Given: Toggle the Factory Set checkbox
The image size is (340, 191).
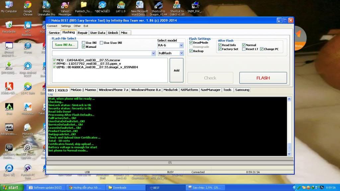Looking at the screenshot, I should pos(220,49).
